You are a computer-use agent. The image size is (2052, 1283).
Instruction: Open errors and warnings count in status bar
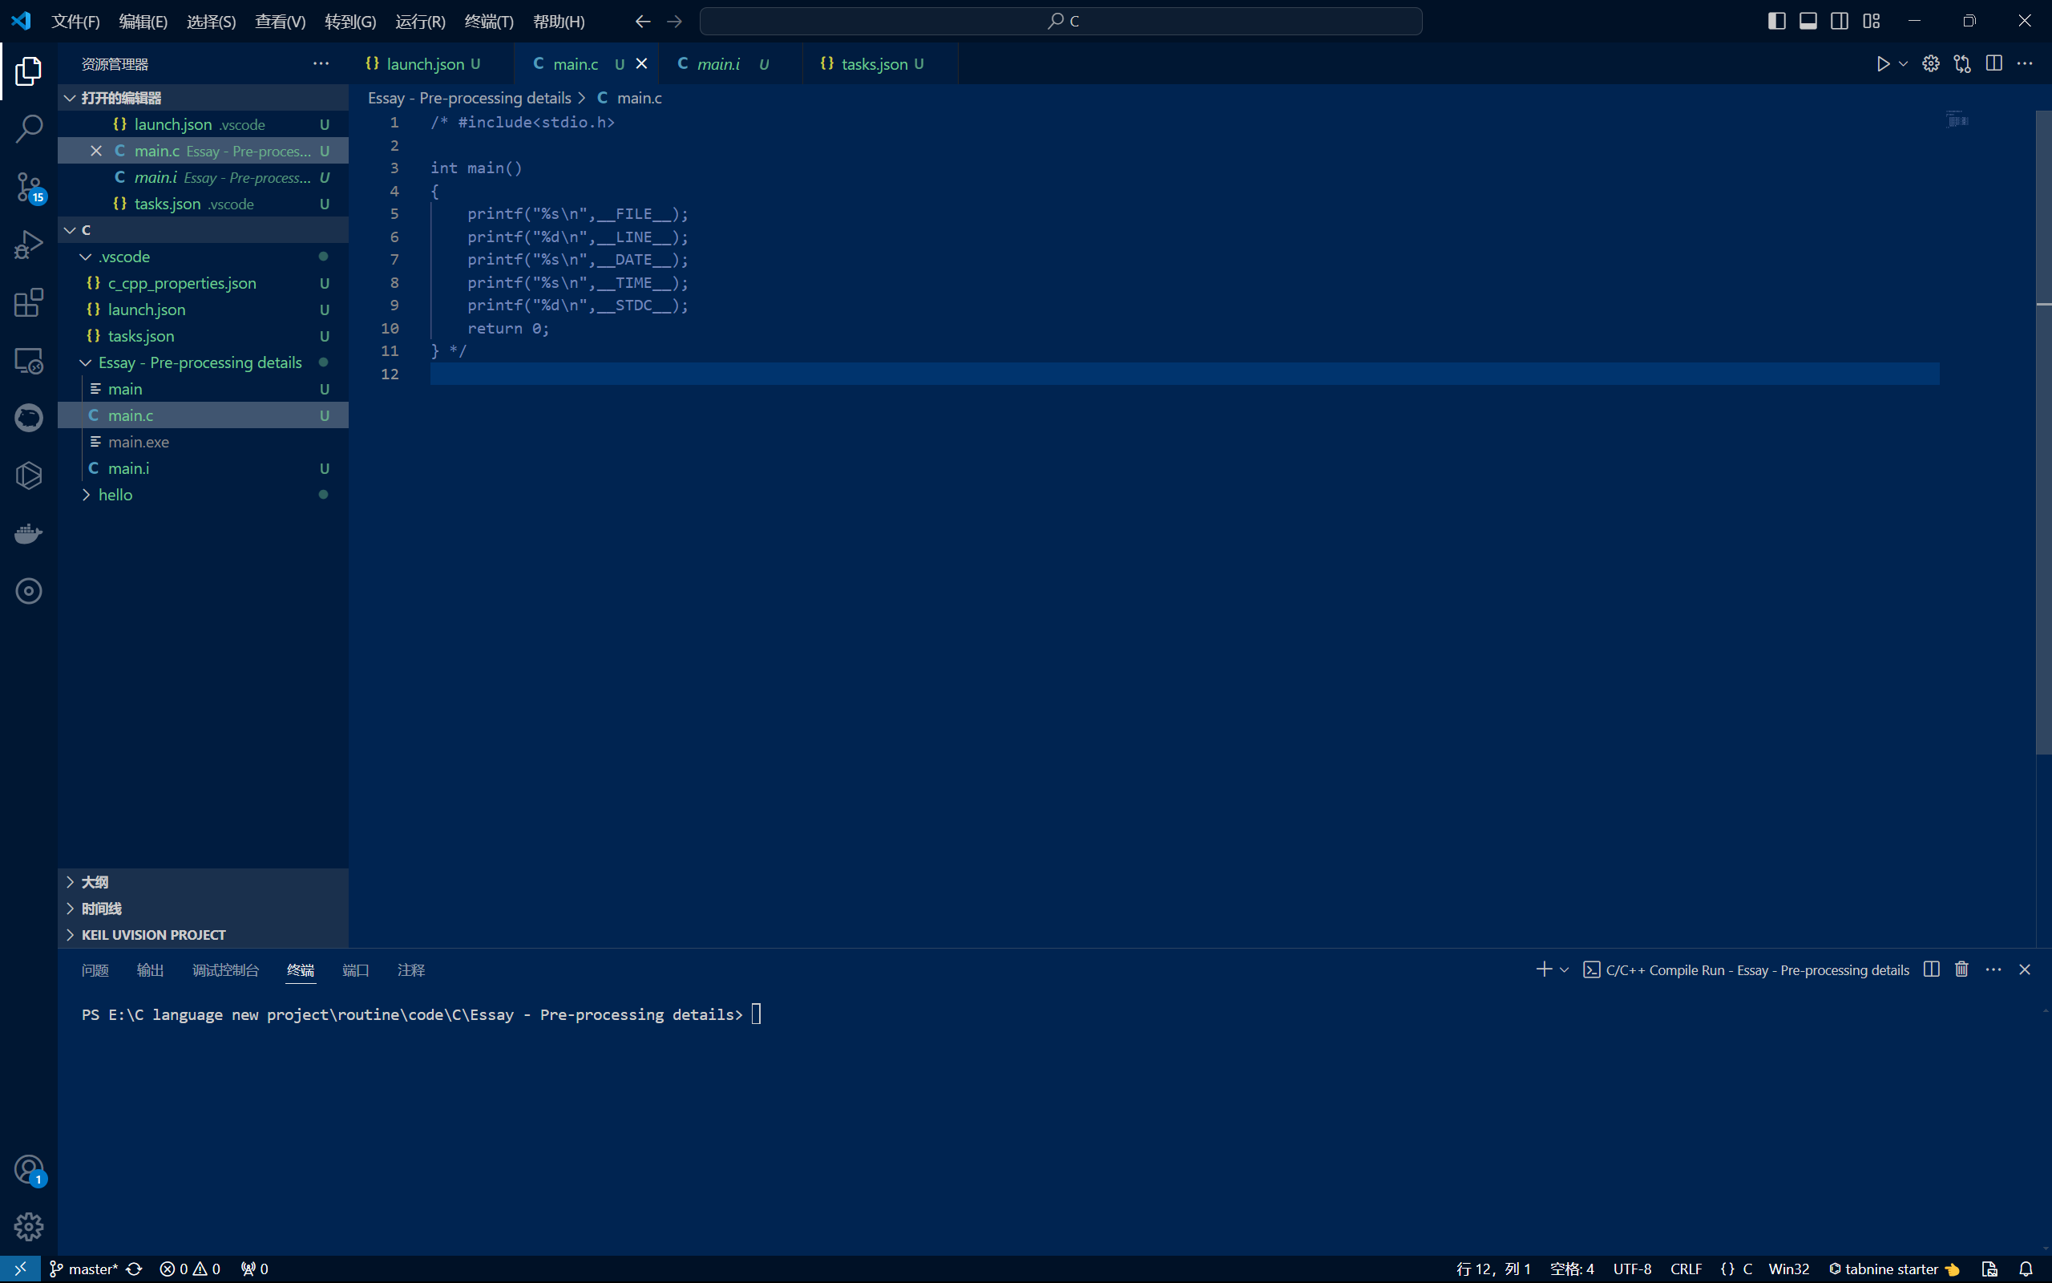click(x=190, y=1269)
